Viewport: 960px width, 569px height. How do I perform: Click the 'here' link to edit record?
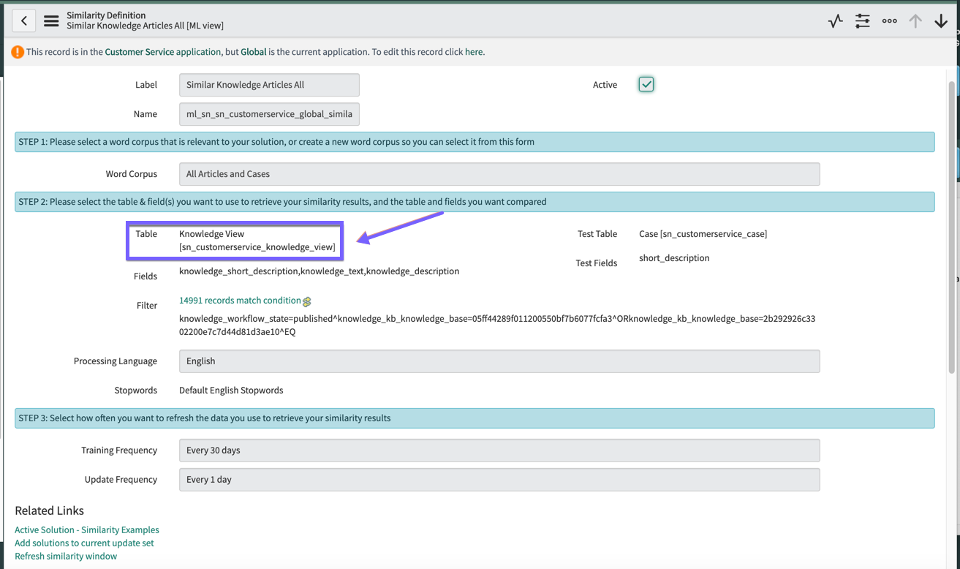click(x=474, y=52)
